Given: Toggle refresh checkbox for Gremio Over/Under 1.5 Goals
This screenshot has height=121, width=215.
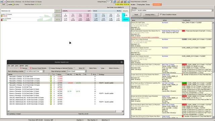Looking at the screenshot, I should (x=51, y=91).
